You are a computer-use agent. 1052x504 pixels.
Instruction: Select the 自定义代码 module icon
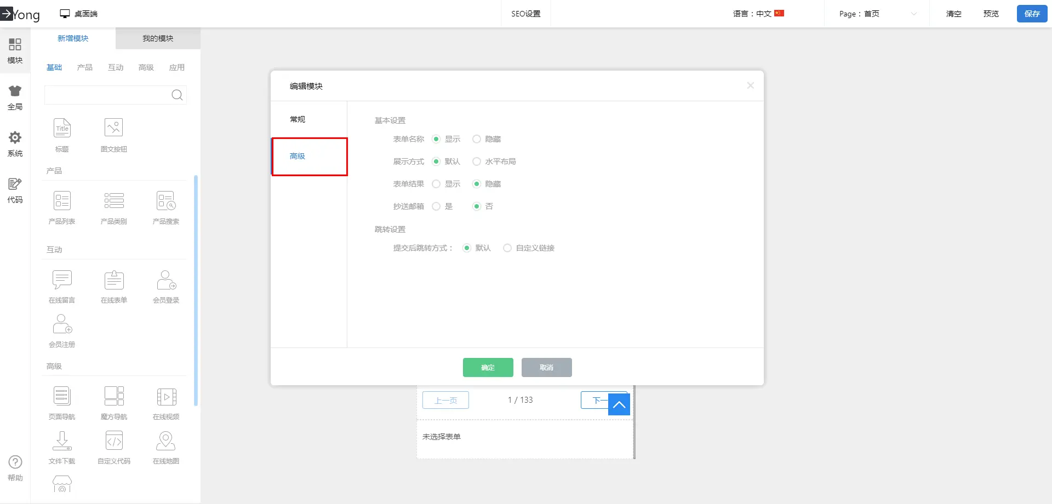point(114,441)
